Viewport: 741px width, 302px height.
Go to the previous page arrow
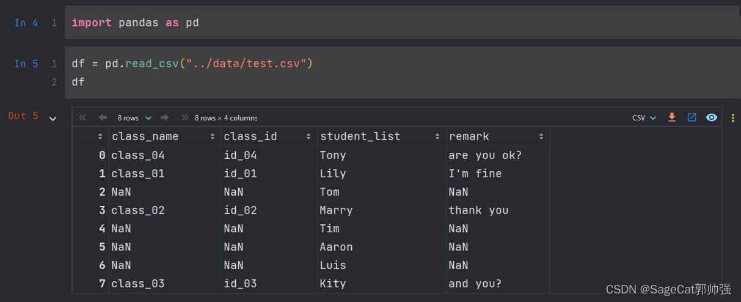[103, 117]
